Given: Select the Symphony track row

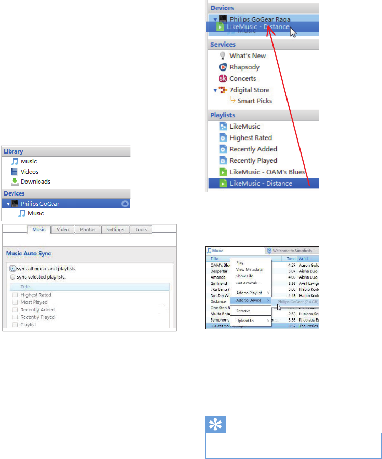Looking at the screenshot, I should pyautogui.click(x=220, y=320).
